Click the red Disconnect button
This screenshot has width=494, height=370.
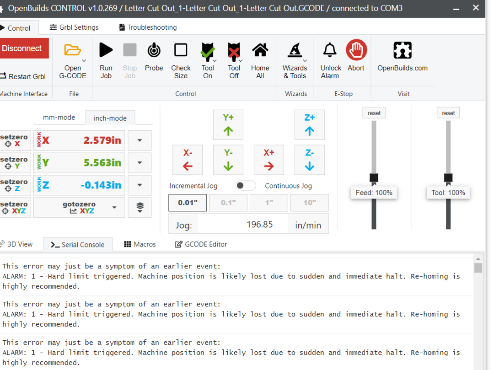coord(22,48)
